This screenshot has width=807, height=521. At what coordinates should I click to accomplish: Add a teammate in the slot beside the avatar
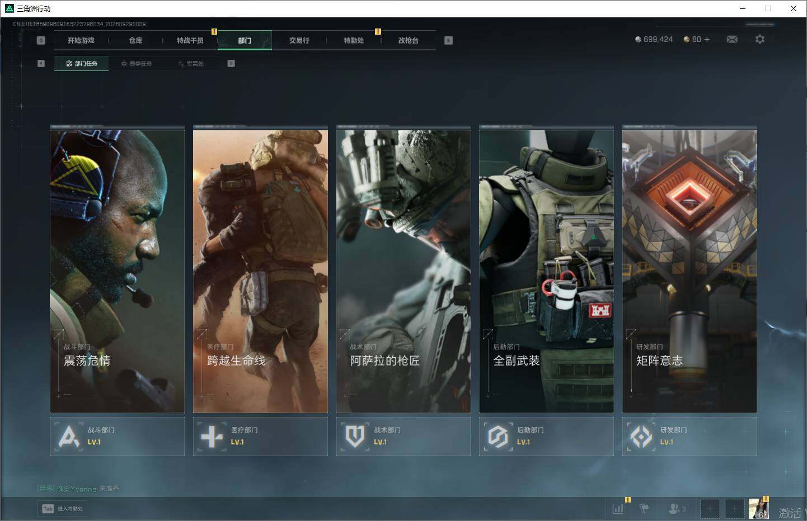pos(734,509)
